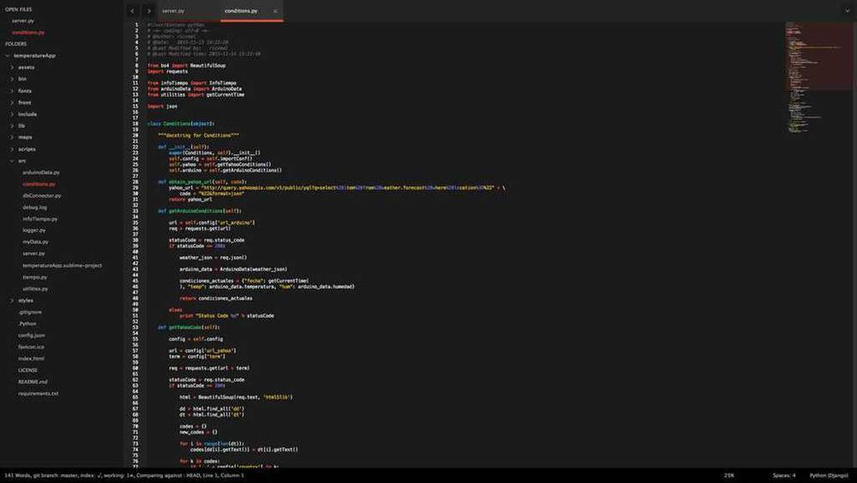
Task: Open the tab list dropdown arrow
Action: click(847, 11)
